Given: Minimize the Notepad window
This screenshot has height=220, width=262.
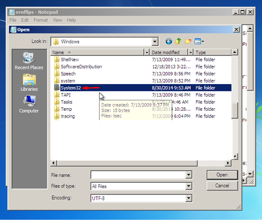Looking at the screenshot, I should coord(236,12).
